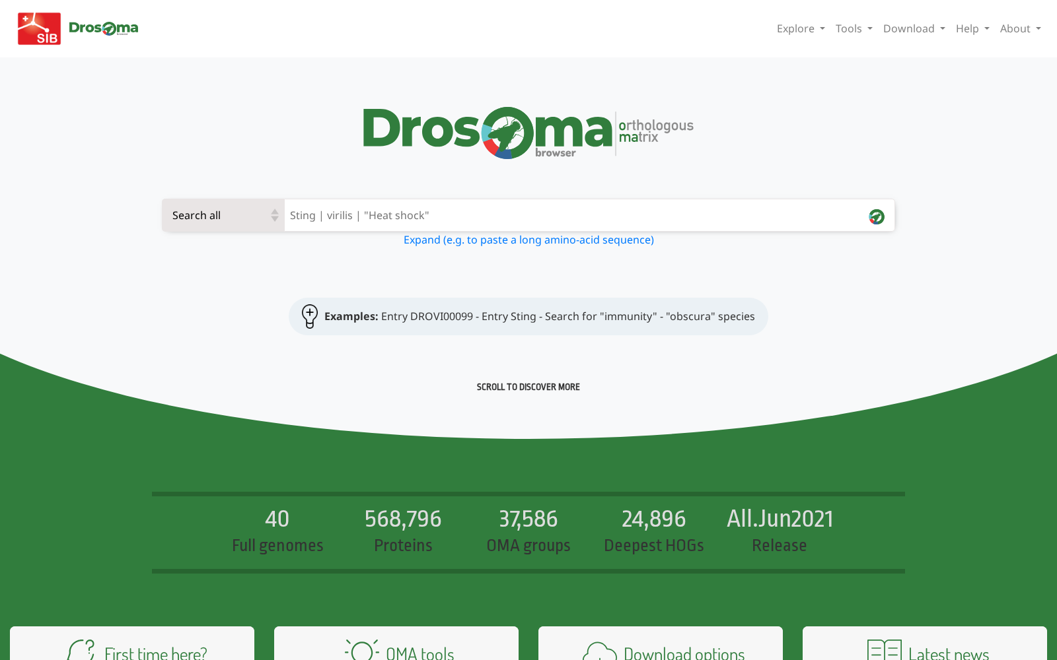
Task: Open the 'First time here?' card heading
Action: pyautogui.click(x=155, y=653)
